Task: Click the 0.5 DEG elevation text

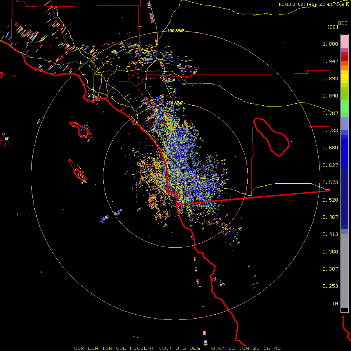Action: coord(188,348)
